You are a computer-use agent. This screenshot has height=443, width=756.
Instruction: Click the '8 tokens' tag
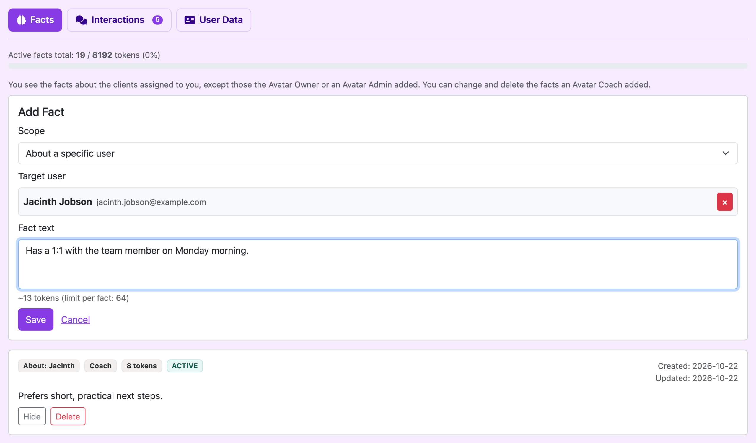(141, 366)
